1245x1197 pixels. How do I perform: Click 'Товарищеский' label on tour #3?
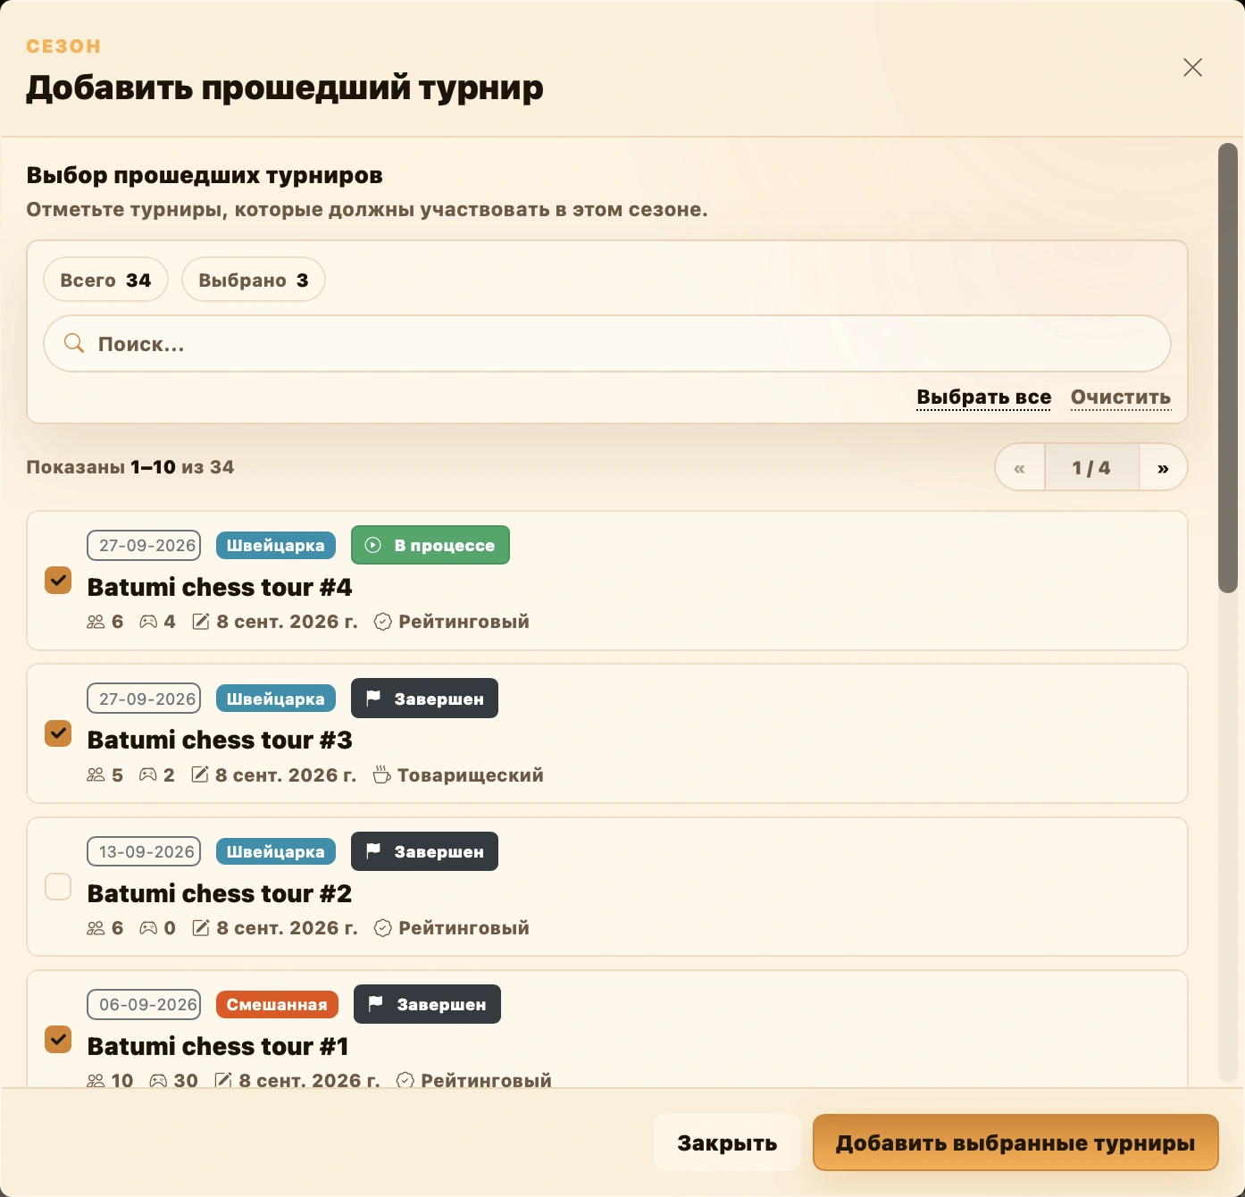pos(471,774)
